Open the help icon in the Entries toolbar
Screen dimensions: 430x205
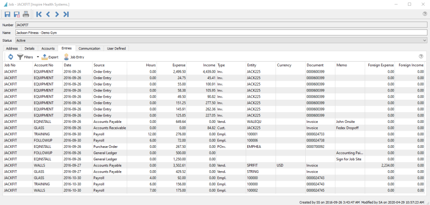click(x=421, y=56)
